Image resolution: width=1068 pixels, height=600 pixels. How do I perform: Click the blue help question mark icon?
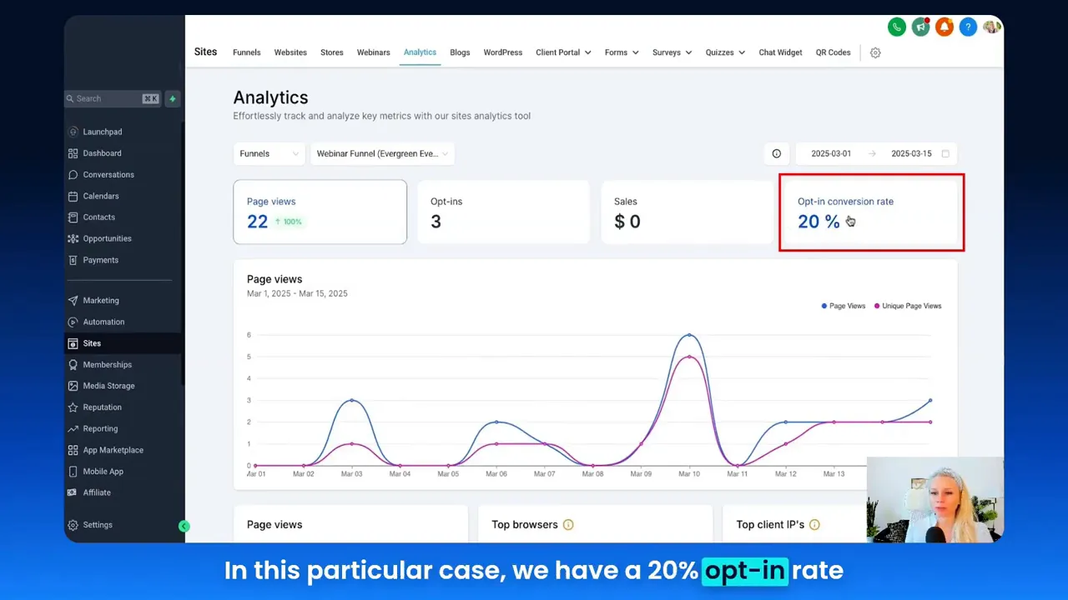(x=968, y=27)
